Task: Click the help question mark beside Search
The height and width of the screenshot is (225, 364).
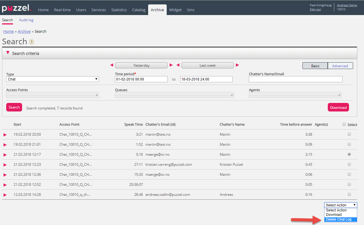Action: coord(32,42)
